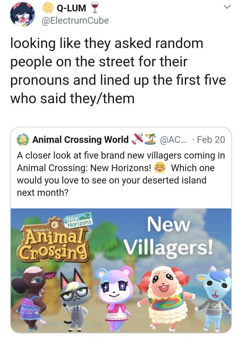Click the yellow moon emoji before Q-LUM
The height and width of the screenshot is (337, 242).
[x=48, y=8]
